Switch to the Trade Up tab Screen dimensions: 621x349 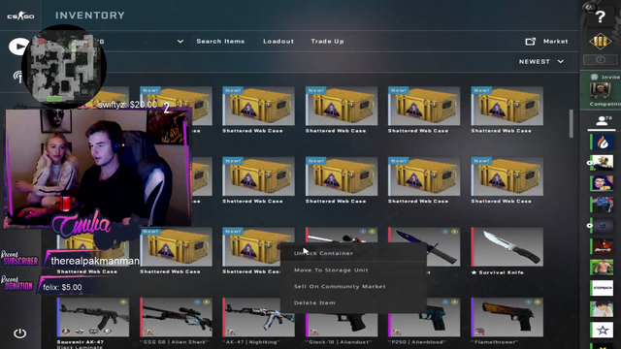pos(327,41)
